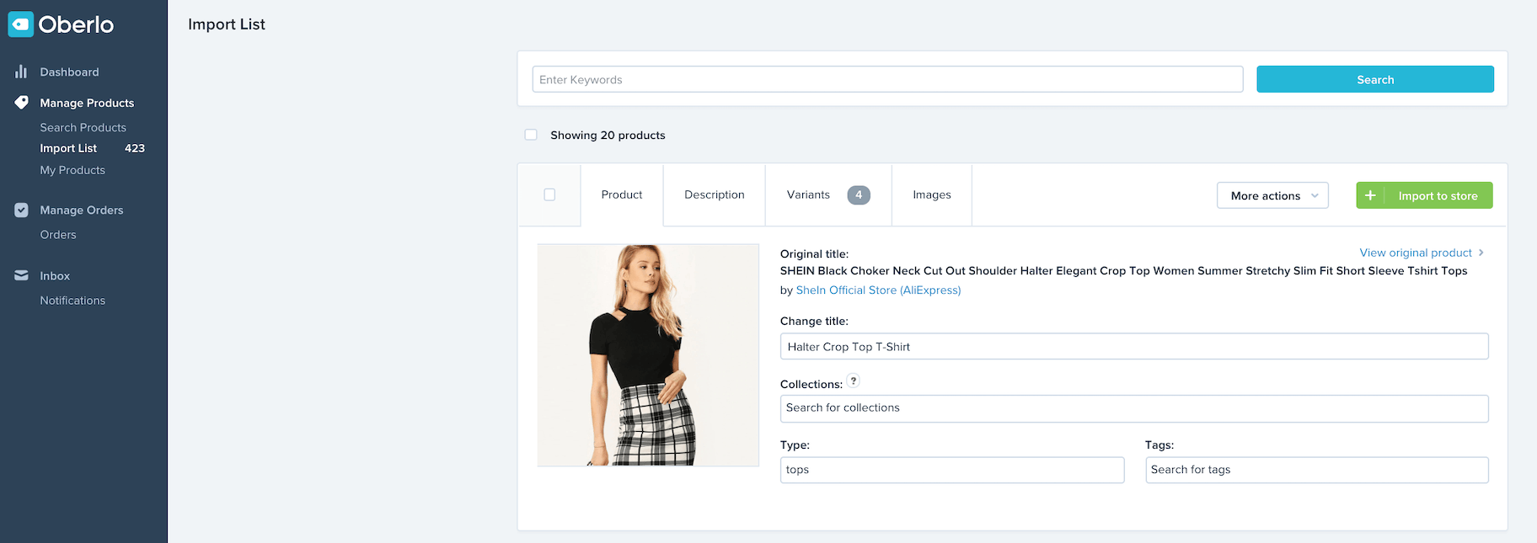
Task: Open Dashboard via bar chart icon
Action: tap(21, 72)
